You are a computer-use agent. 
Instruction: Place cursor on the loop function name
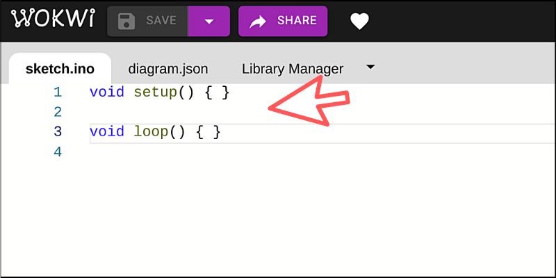click(x=151, y=132)
